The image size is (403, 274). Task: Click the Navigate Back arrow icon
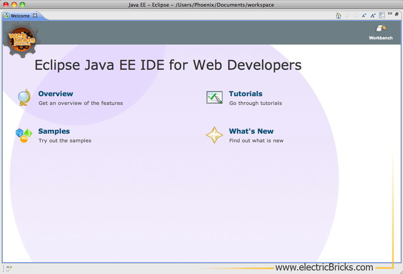pos(347,15)
